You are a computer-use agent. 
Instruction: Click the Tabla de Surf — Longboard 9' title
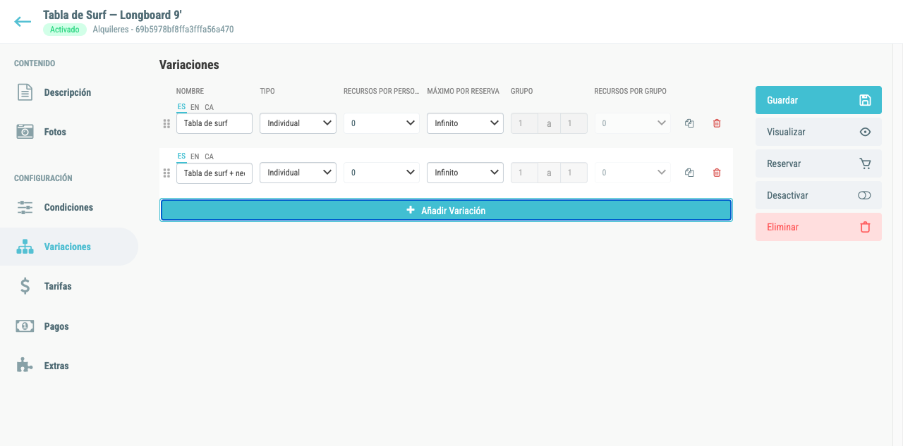[x=113, y=14]
